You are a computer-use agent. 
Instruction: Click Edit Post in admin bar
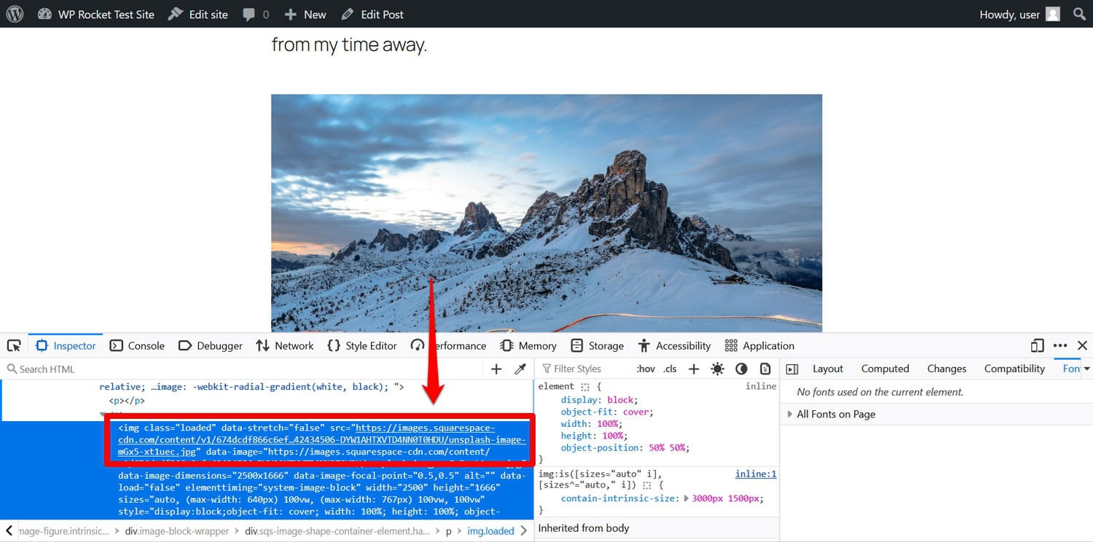[372, 14]
